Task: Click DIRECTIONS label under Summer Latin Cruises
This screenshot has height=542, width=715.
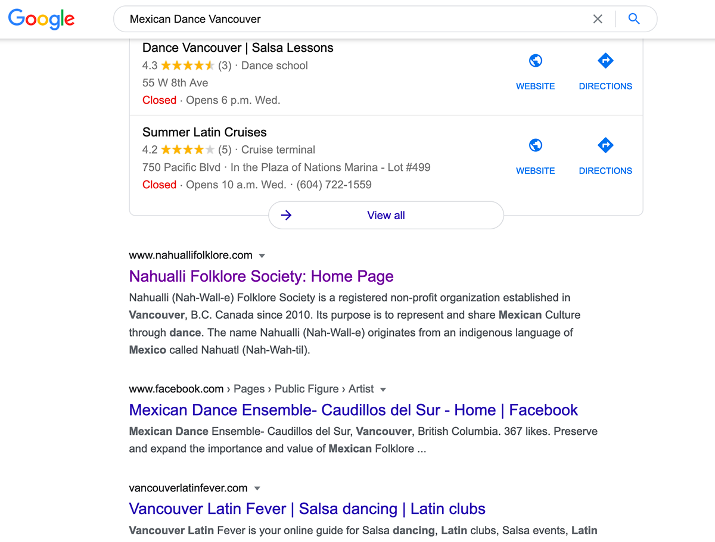Action: [x=605, y=171]
